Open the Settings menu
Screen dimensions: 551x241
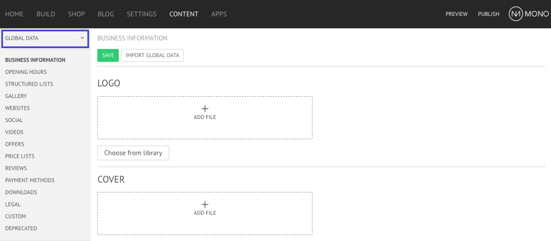pos(142,14)
